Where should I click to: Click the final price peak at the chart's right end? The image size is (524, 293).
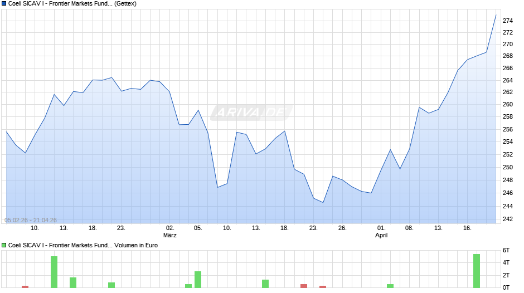point(496,15)
